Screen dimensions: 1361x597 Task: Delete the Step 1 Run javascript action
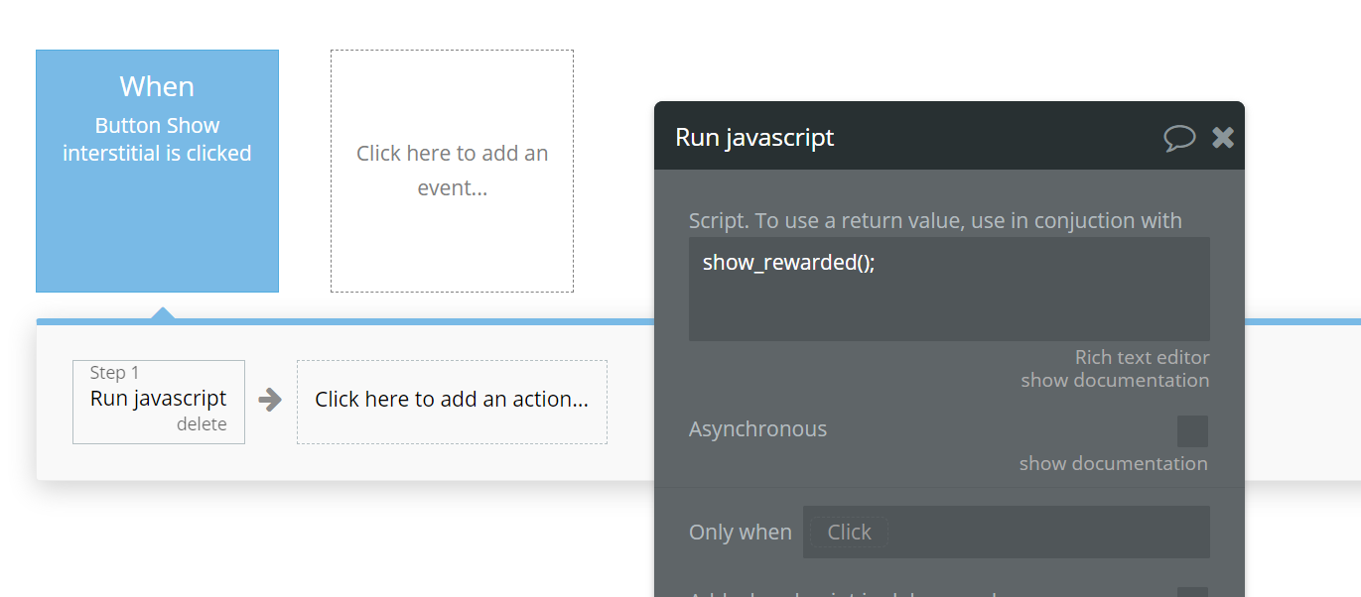(202, 424)
